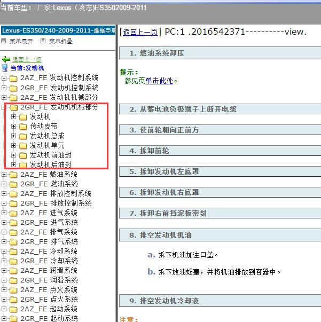Viewport: 321px width, 322px height.
Task: Click the Lexus-ES350/240-2009-2011 manual title tab
Action: click(59, 30)
